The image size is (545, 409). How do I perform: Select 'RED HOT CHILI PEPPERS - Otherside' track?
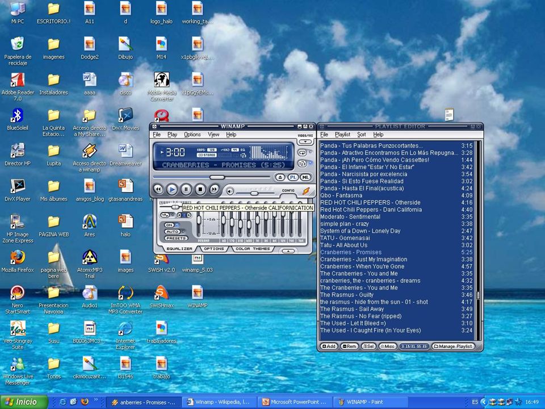click(x=396, y=202)
